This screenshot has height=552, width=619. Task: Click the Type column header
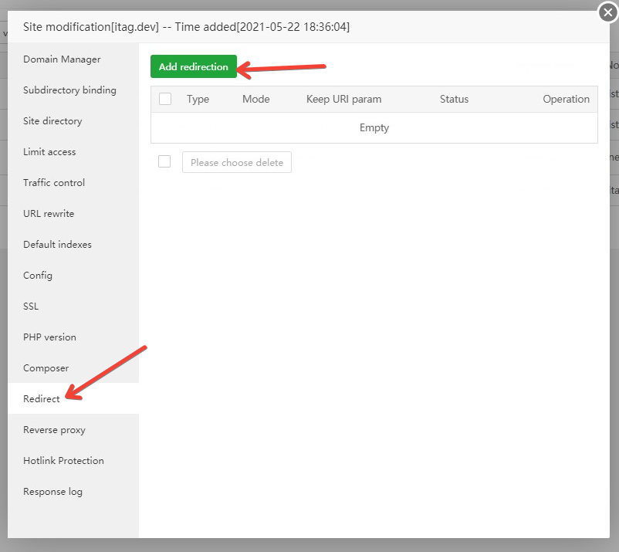point(198,99)
